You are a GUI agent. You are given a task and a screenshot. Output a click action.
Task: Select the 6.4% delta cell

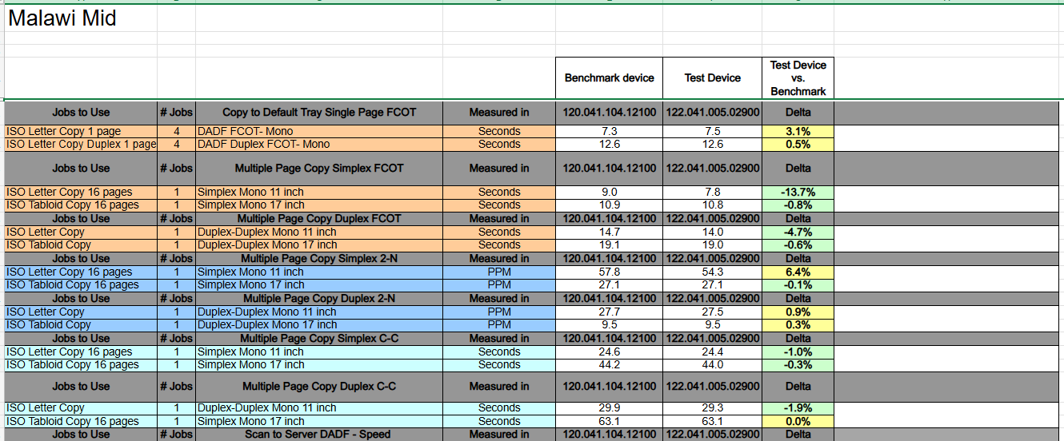tap(798, 272)
